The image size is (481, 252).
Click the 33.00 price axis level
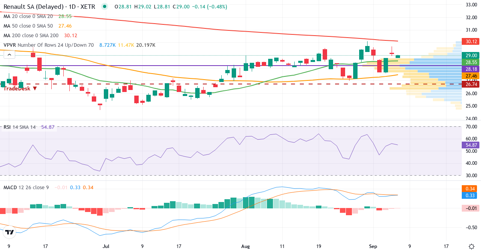471,5
